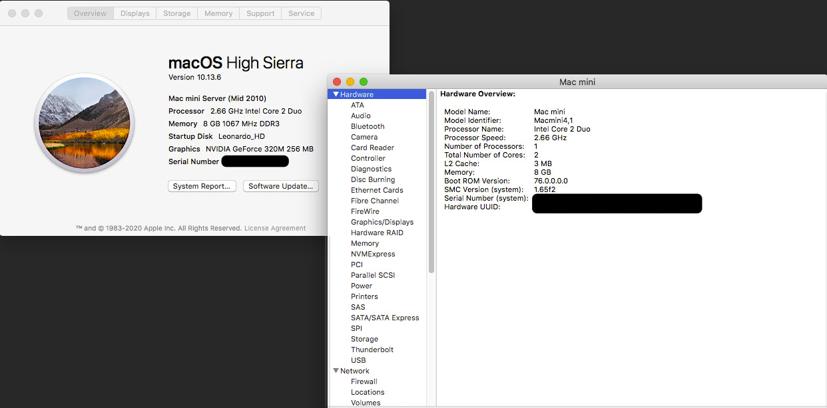Click the Intel Core 2 Duo processor name value

click(x=562, y=129)
